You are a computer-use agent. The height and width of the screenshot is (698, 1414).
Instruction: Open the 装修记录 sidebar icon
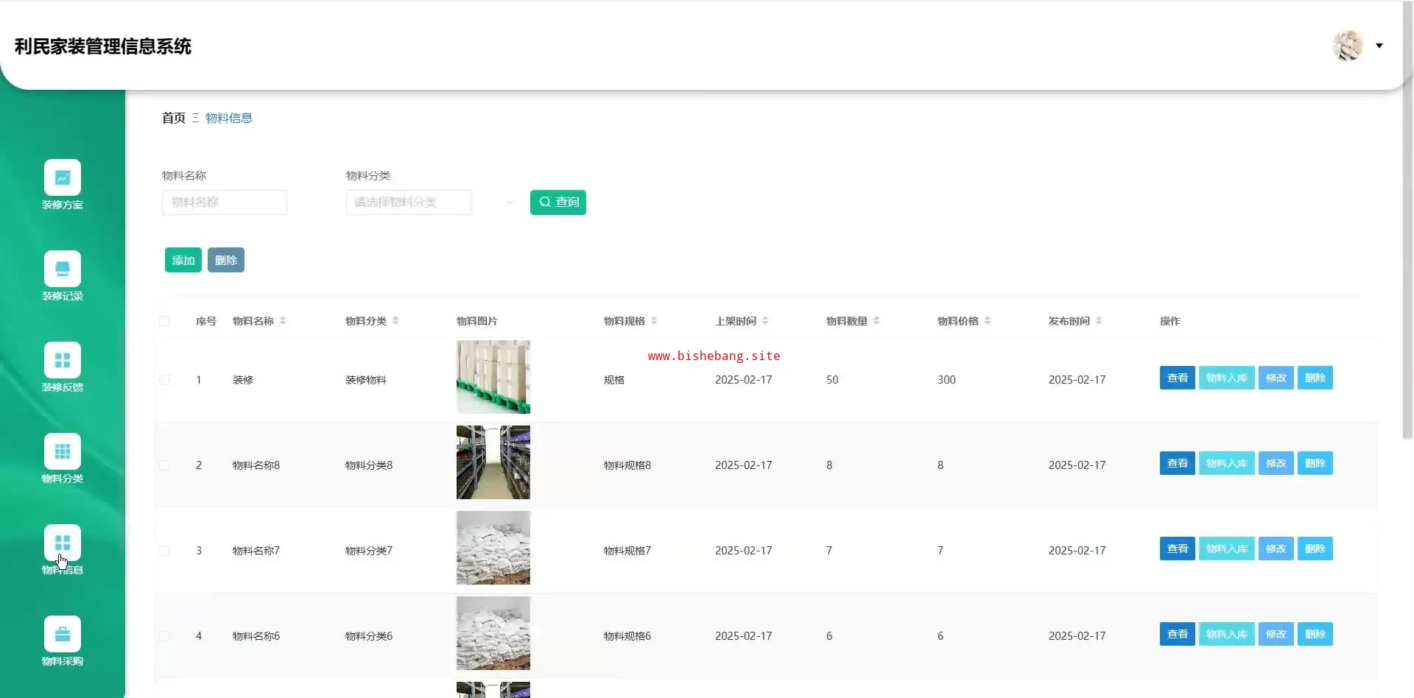[x=63, y=269]
